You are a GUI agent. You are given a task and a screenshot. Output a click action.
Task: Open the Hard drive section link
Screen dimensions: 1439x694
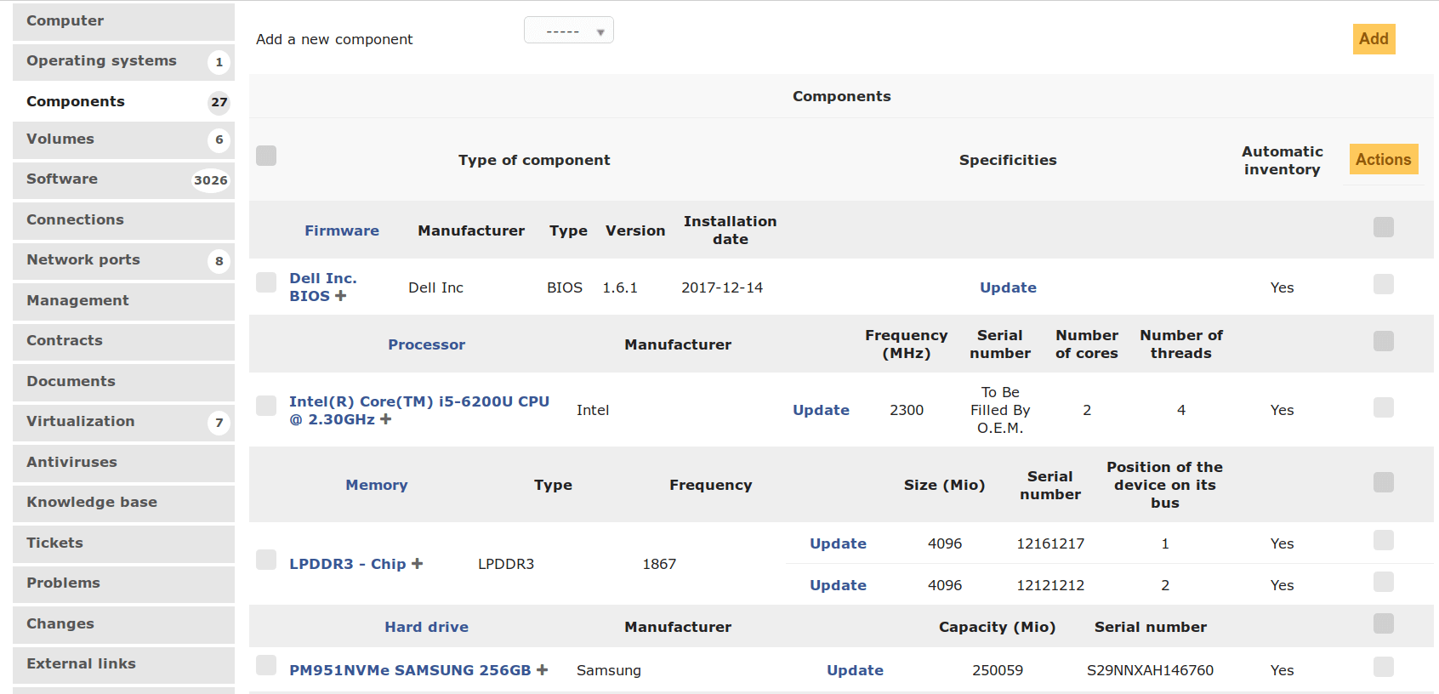(427, 627)
